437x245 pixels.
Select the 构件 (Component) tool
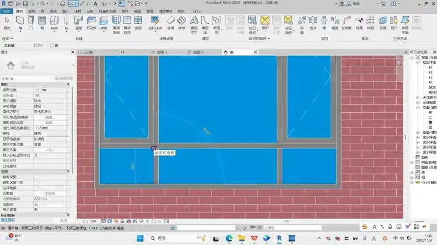point(54,23)
